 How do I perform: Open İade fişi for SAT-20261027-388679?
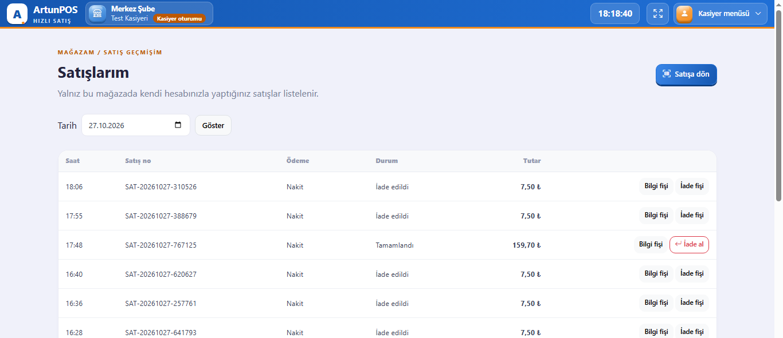coord(692,216)
